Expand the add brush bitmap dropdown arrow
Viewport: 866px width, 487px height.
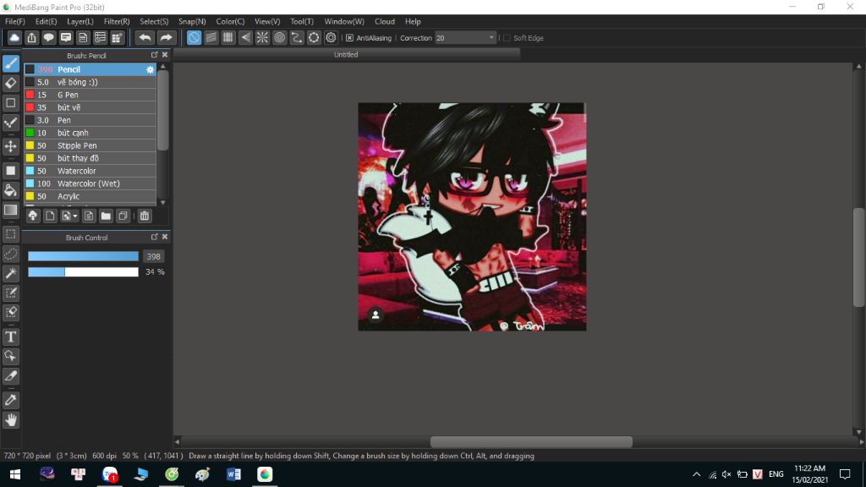pyautogui.click(x=75, y=216)
